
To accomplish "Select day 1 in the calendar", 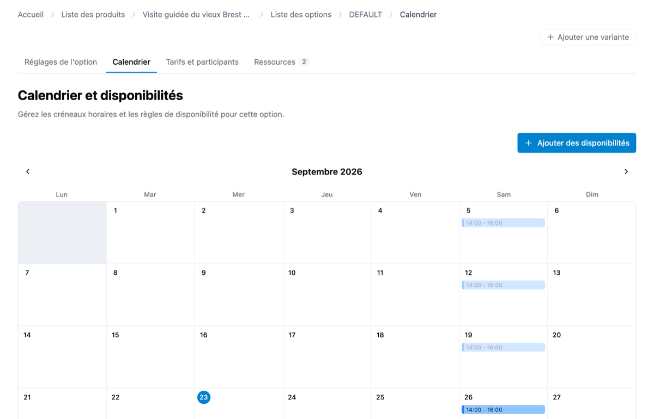I will 115,211.
